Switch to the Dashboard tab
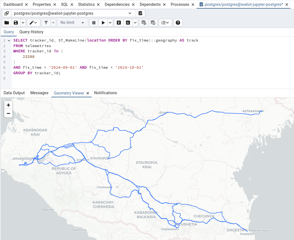This screenshot has height=240, width=294. pyautogui.click(x=13, y=4)
